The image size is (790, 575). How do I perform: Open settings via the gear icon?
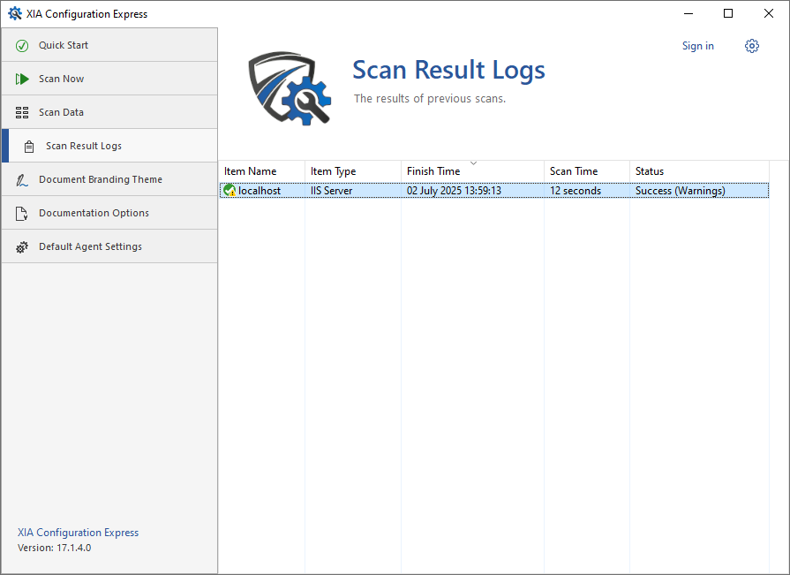coord(752,46)
